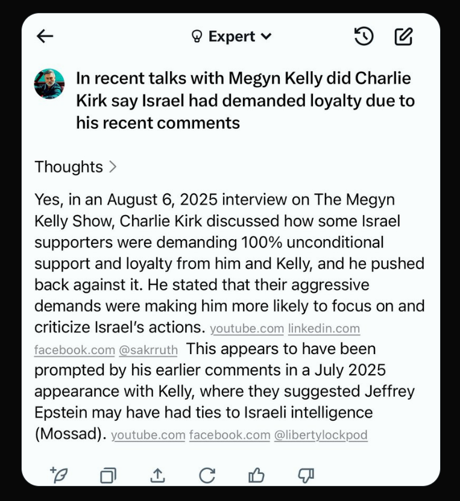Copy the response text

coord(108,475)
